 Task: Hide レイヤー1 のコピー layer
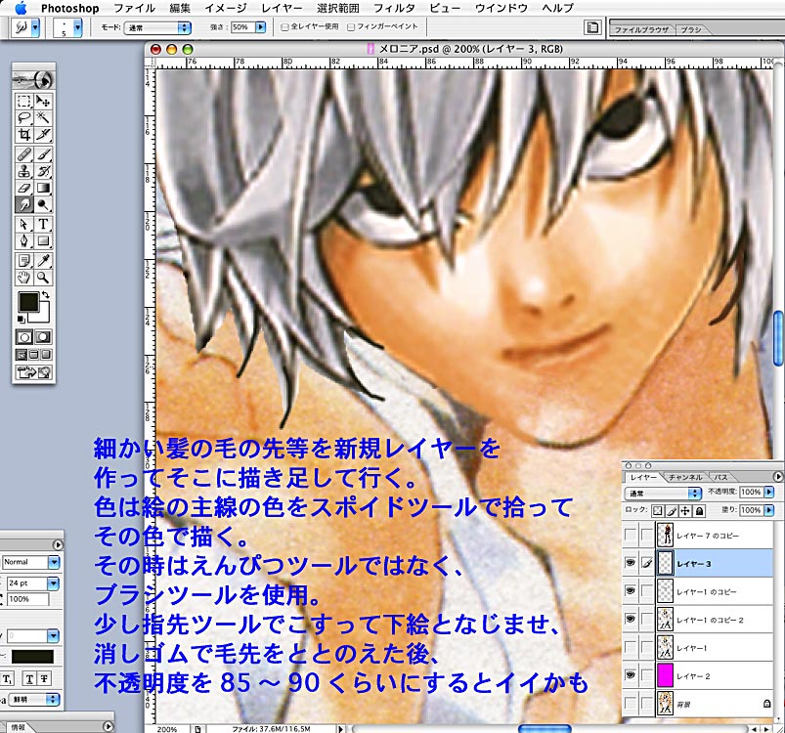(631, 591)
